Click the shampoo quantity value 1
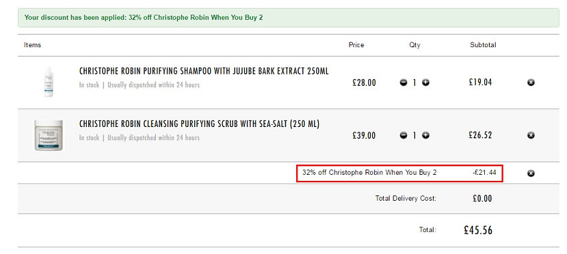 415,83
